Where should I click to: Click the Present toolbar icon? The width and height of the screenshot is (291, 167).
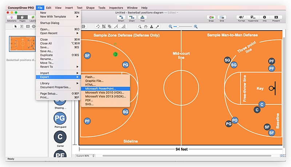point(276,17)
